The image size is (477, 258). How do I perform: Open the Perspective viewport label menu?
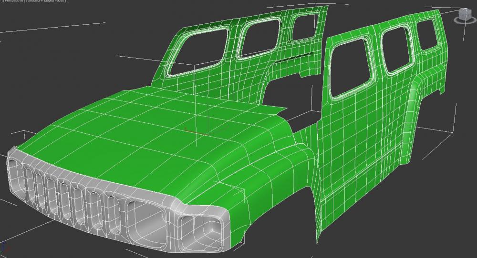coord(14,1)
